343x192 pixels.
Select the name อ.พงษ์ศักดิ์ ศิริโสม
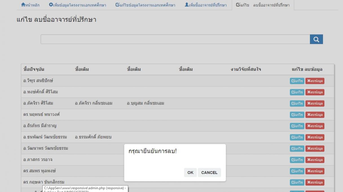(41, 92)
